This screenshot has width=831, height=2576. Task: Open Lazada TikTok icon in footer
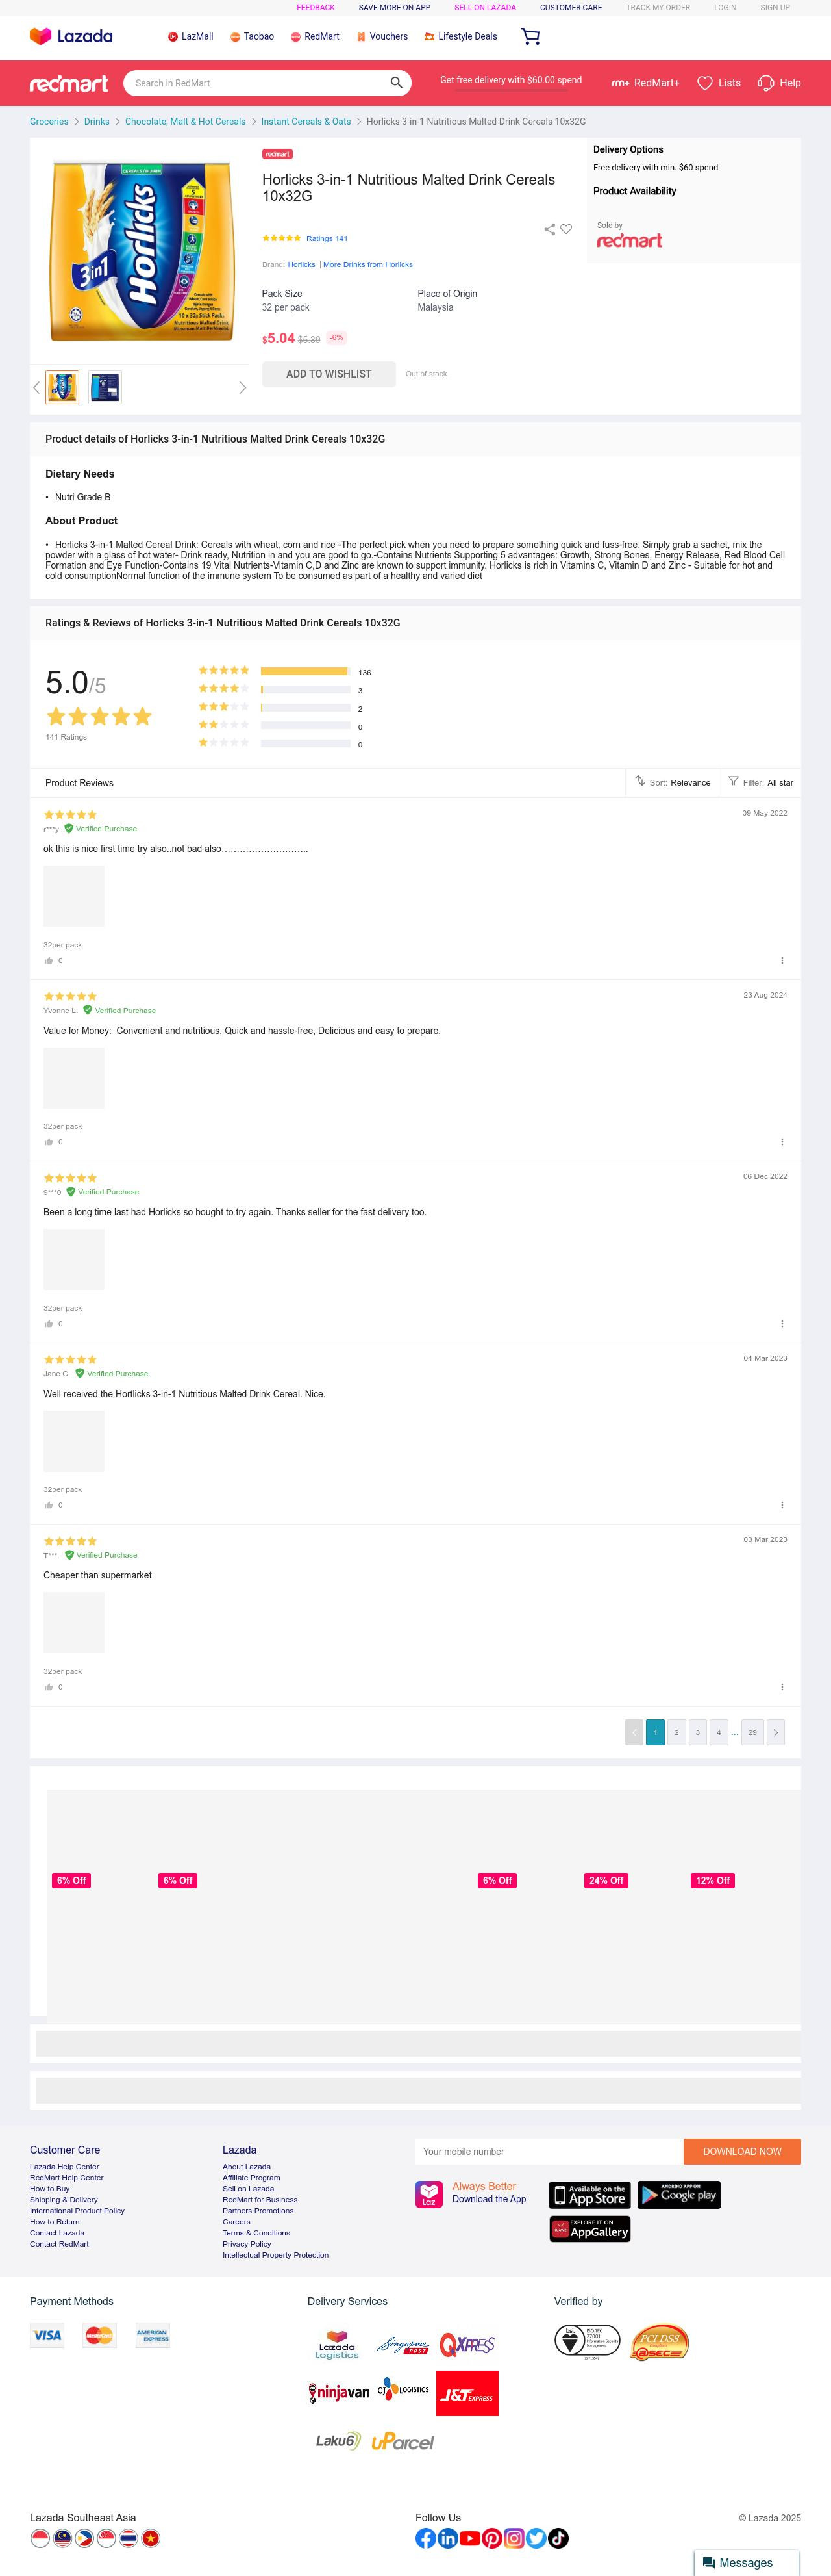[558, 2538]
